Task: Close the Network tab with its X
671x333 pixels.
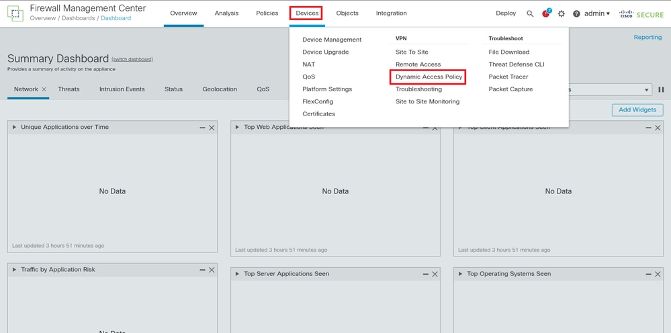Action: point(44,89)
